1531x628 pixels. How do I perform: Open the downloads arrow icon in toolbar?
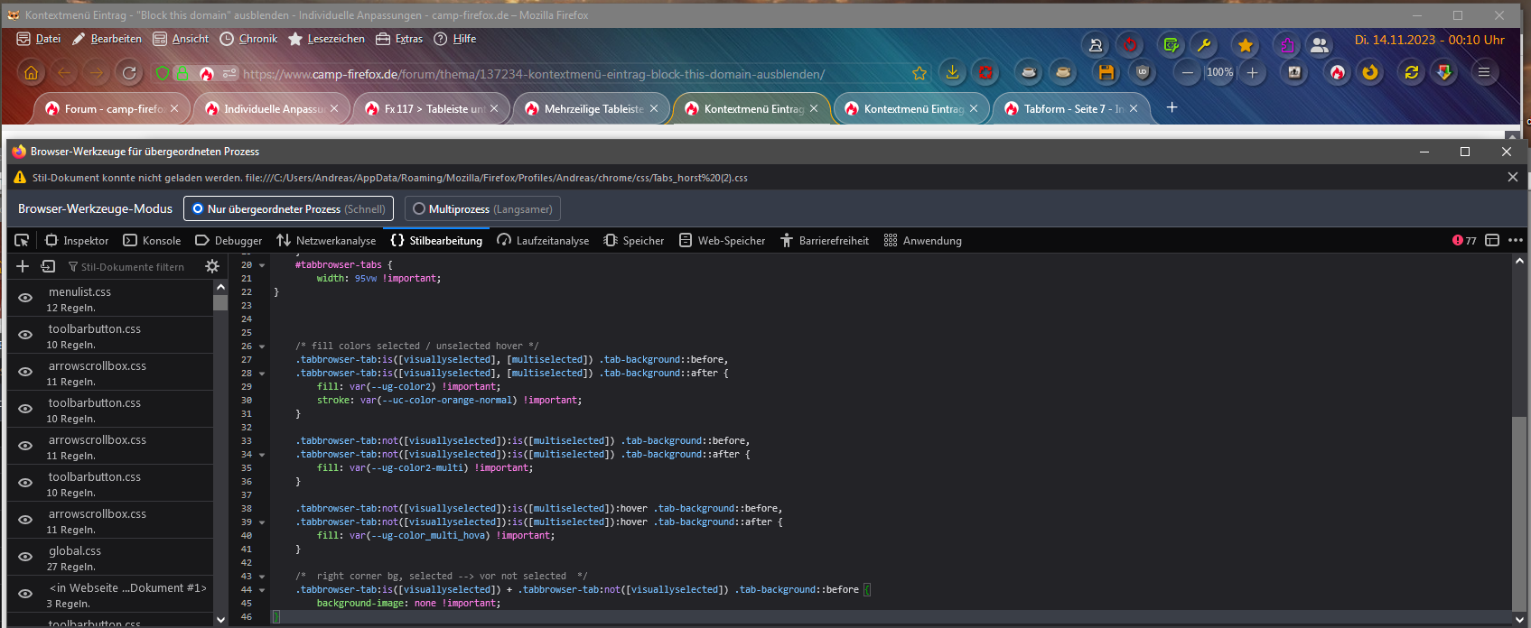[952, 72]
